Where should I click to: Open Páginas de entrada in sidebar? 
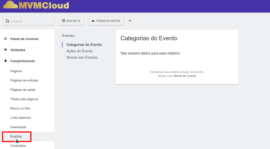click(24, 80)
